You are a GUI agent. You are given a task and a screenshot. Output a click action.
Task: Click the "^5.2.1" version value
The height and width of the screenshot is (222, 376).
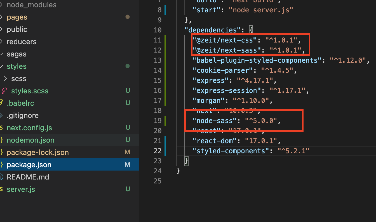click(293, 151)
